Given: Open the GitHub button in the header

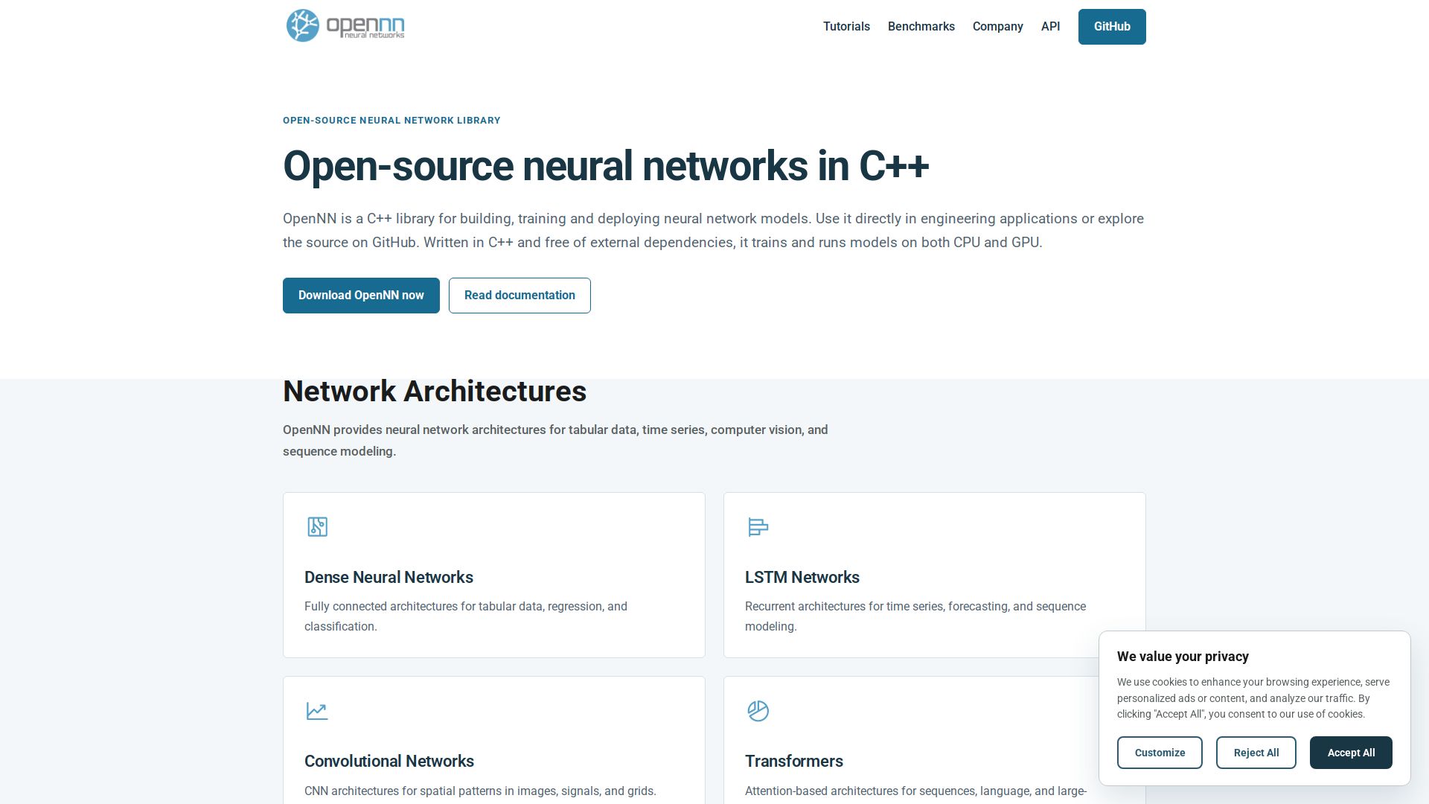Looking at the screenshot, I should [x=1112, y=27].
